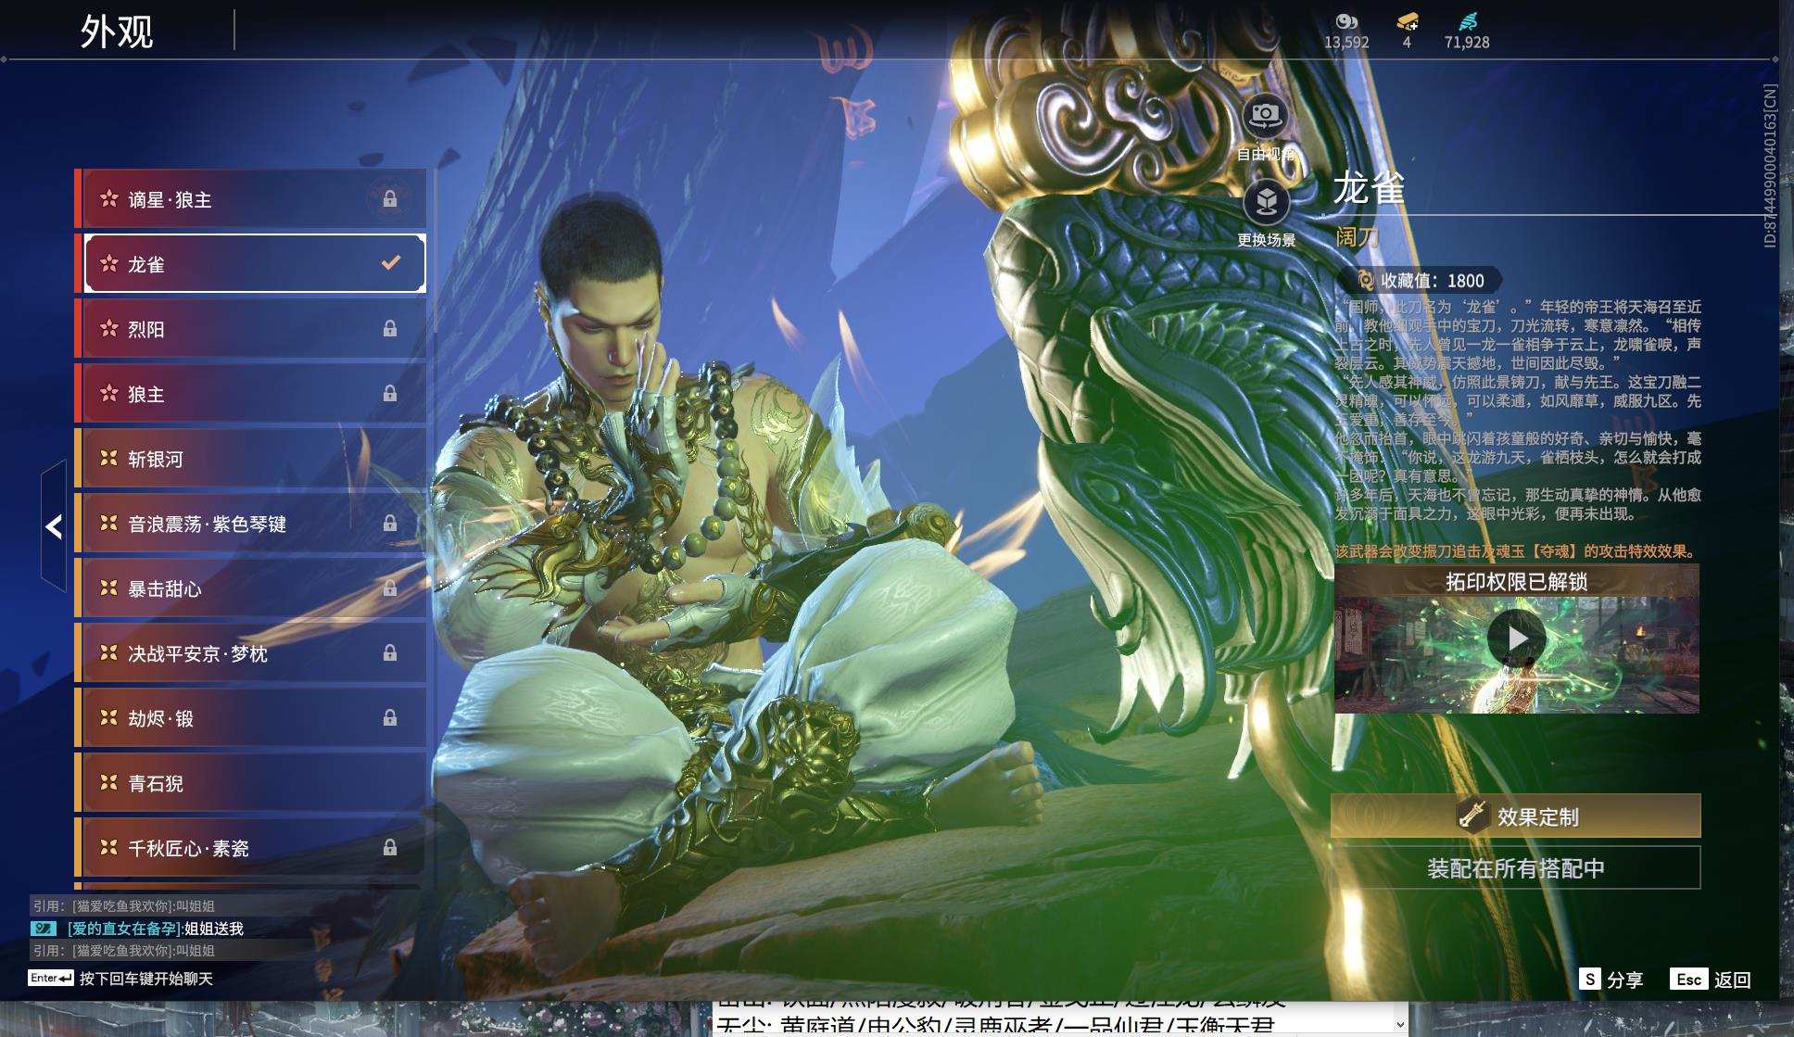Image resolution: width=1794 pixels, height=1037 pixels.
Task: Click the chat channel icon beside 爱的直女在备孕
Action: [44, 929]
